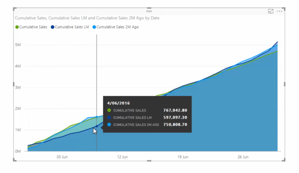Click the 05 Jun x-axis label
299x173 pixels.
click(x=62, y=157)
